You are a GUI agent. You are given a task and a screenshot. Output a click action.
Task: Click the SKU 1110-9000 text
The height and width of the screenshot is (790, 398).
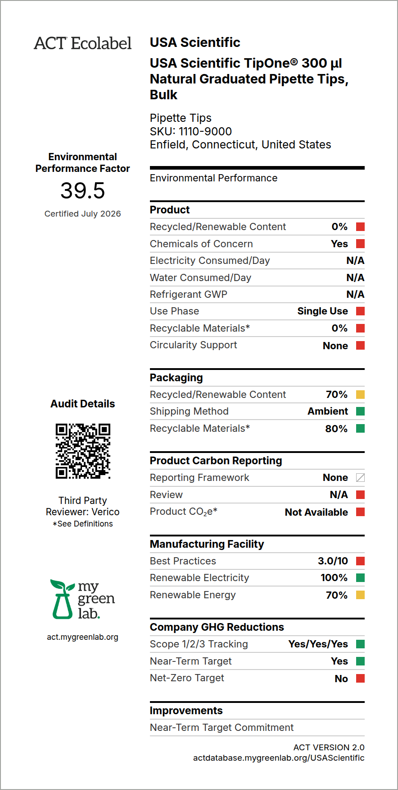(x=191, y=131)
